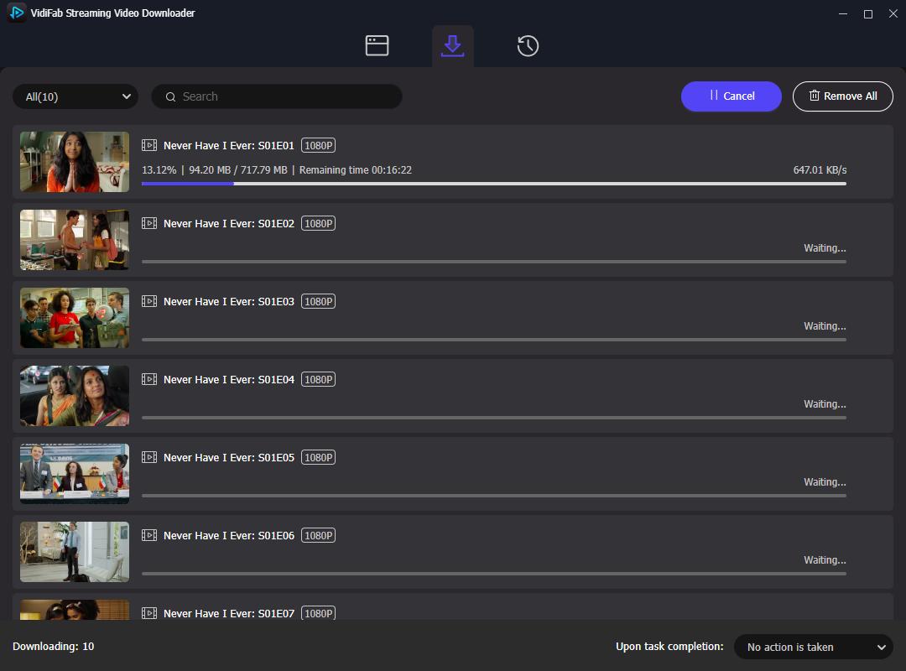The height and width of the screenshot is (671, 906).
Task: Click the 1080P badge of S01E05
Action: pyautogui.click(x=319, y=458)
